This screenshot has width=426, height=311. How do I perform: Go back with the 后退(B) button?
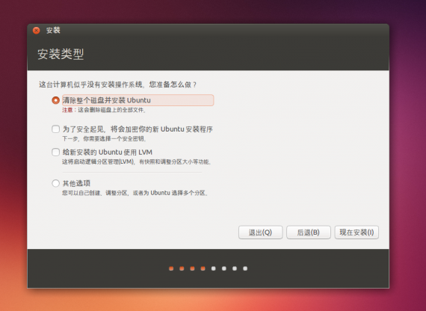(x=309, y=233)
